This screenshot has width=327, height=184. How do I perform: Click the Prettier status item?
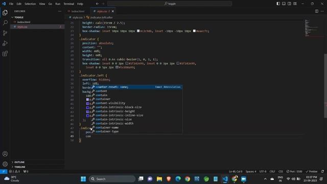point(311,172)
